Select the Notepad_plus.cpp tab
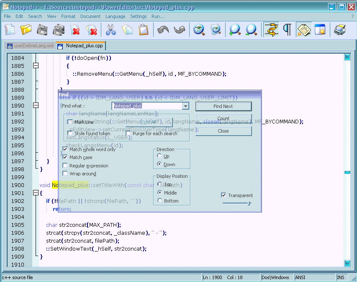Screen dimensions: 357x282 [x=81, y=46]
